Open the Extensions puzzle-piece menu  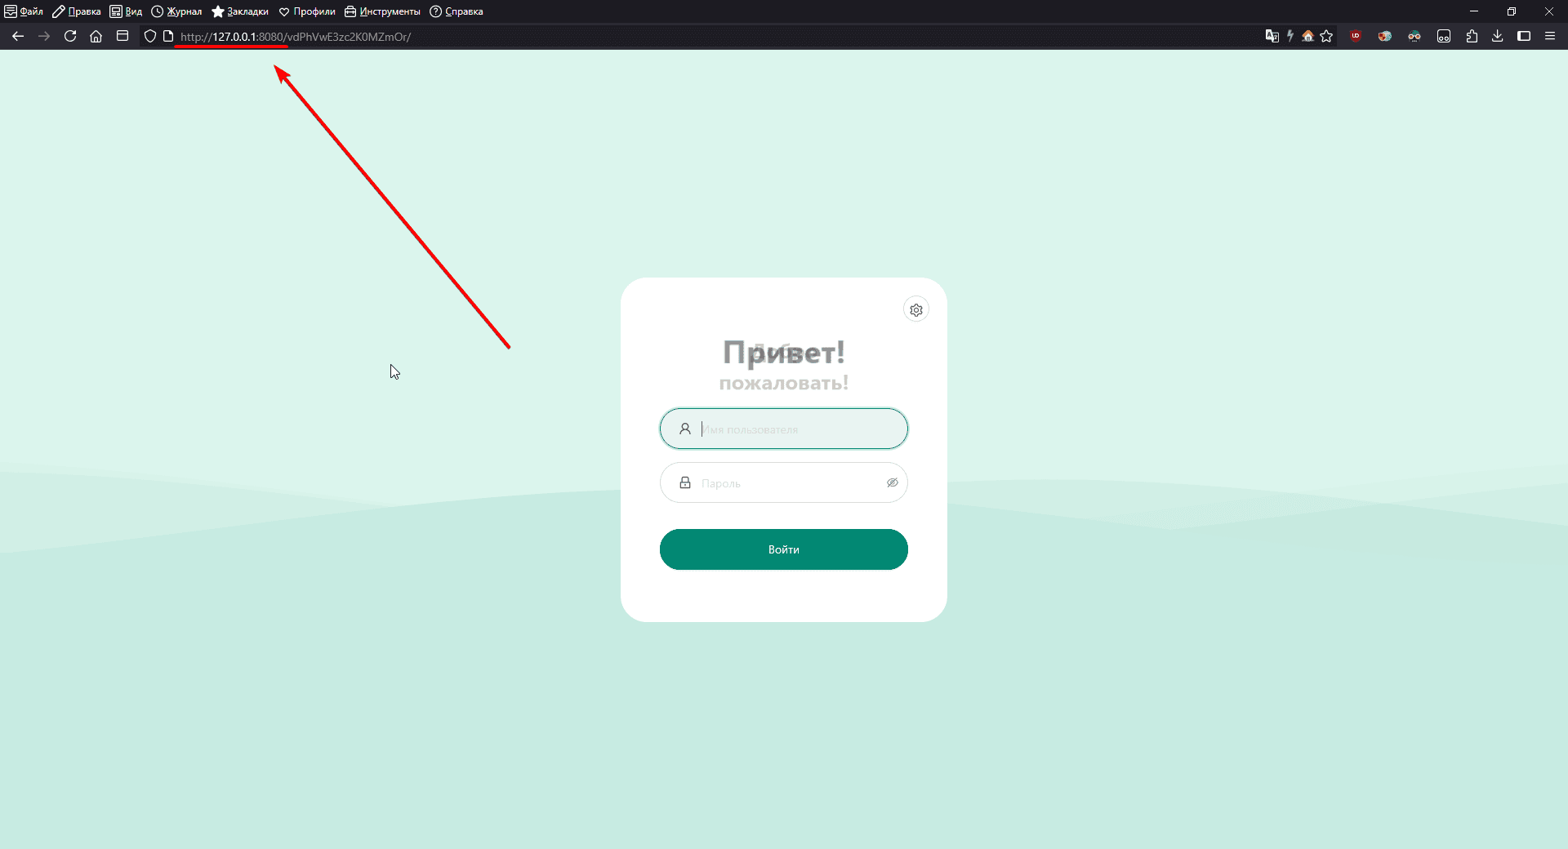pos(1472,36)
